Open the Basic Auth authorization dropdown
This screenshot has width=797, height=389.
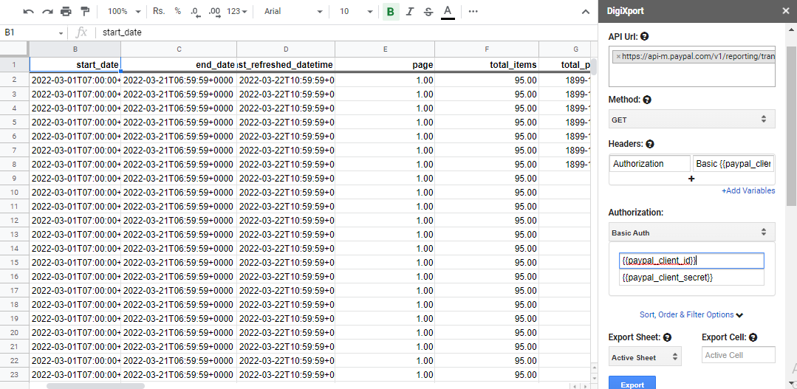point(692,232)
